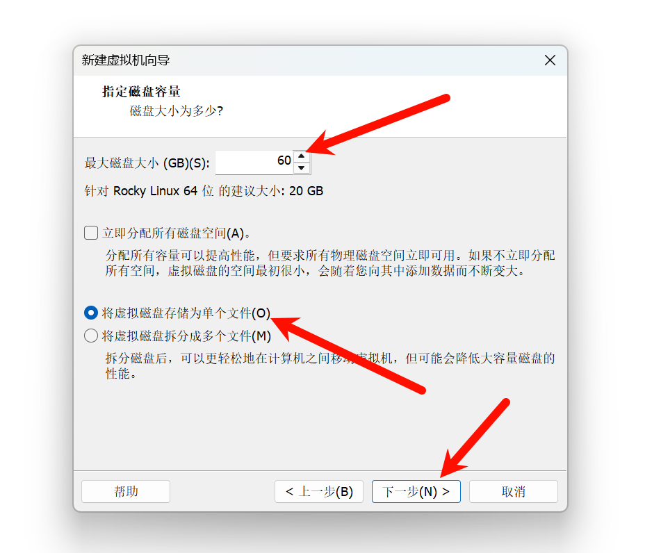Click the 将虚拟磁盘拆分成多个文件(M) label
Viewport: 661px width, 553px height.
pos(186,336)
